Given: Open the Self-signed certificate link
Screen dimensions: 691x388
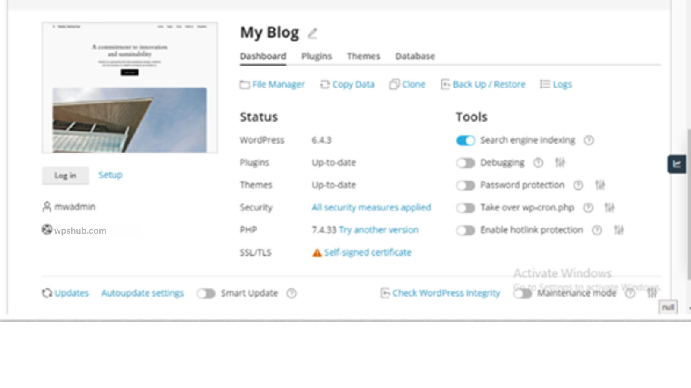Looking at the screenshot, I should point(368,253).
